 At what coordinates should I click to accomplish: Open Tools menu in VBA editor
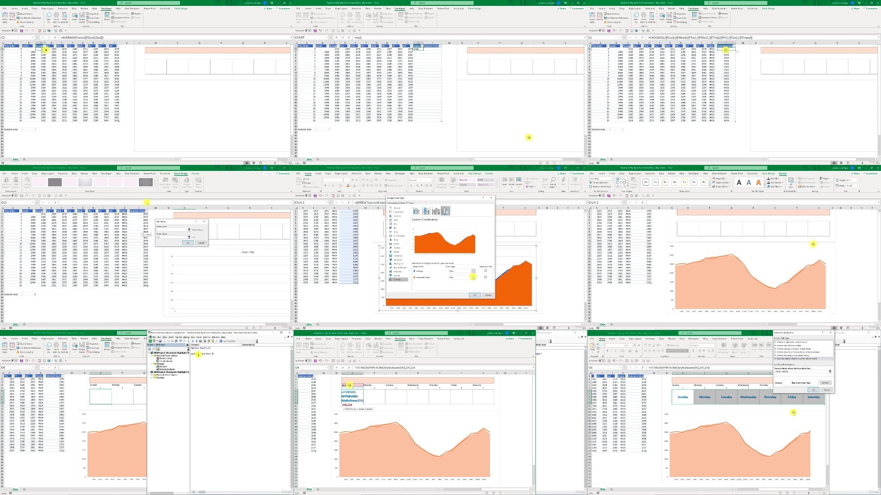click(x=199, y=337)
